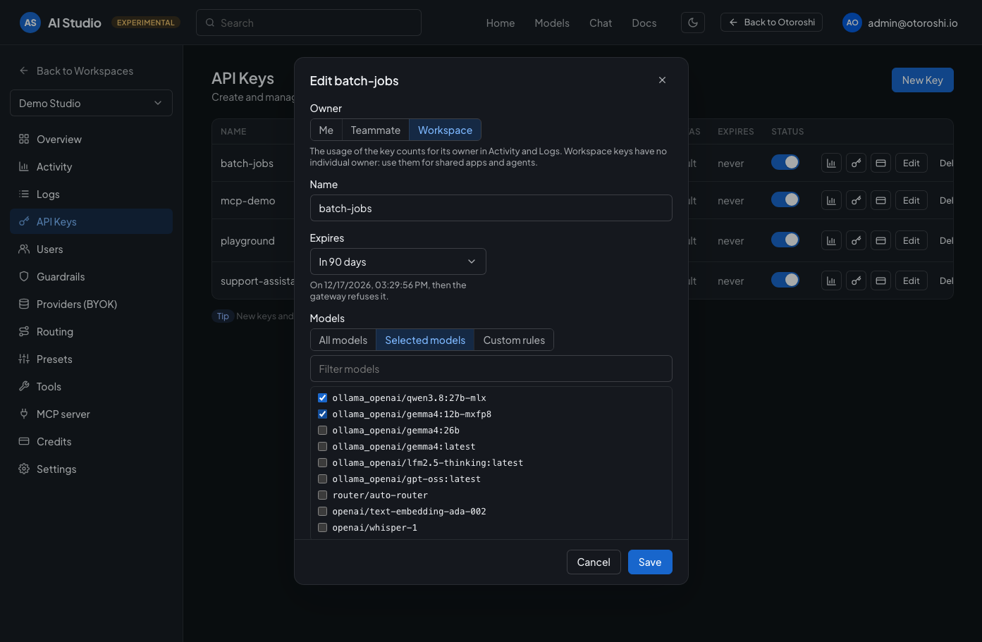Open Tools in the sidebar
The image size is (982, 642).
click(x=91, y=387)
